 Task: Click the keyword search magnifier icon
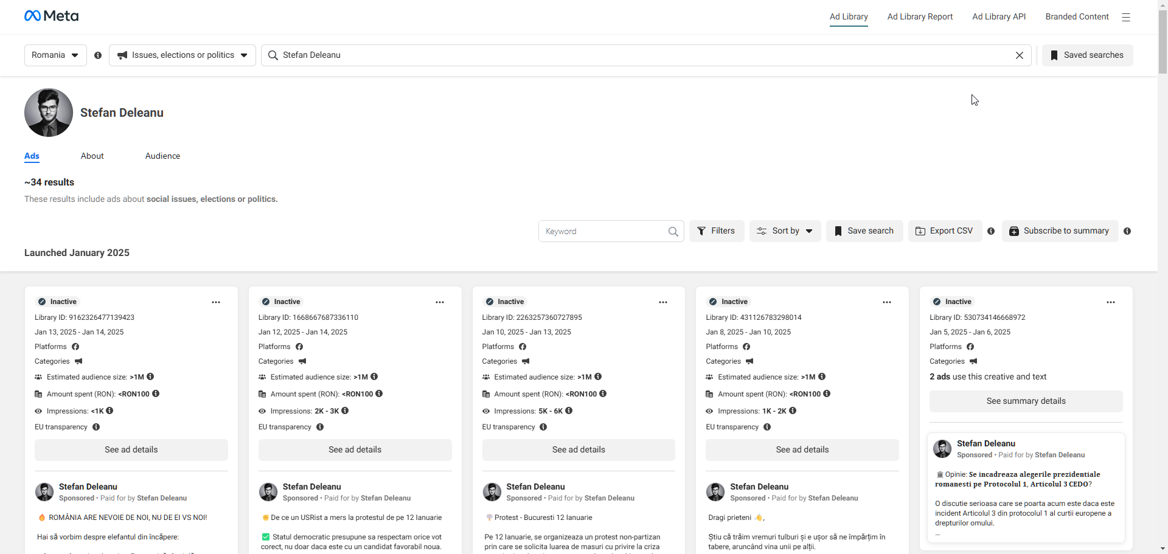[673, 232]
